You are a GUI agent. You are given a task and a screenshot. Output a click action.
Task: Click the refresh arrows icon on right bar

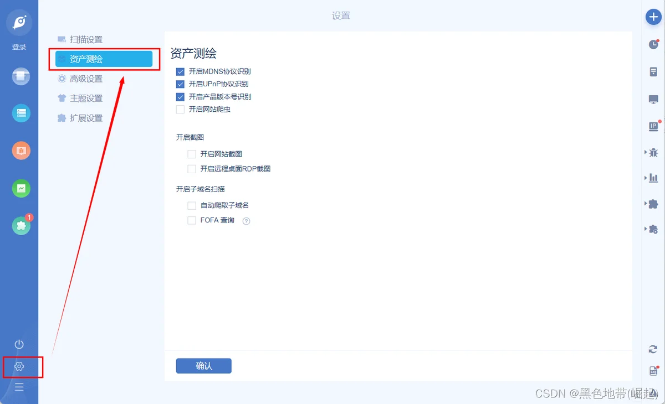pyautogui.click(x=653, y=349)
